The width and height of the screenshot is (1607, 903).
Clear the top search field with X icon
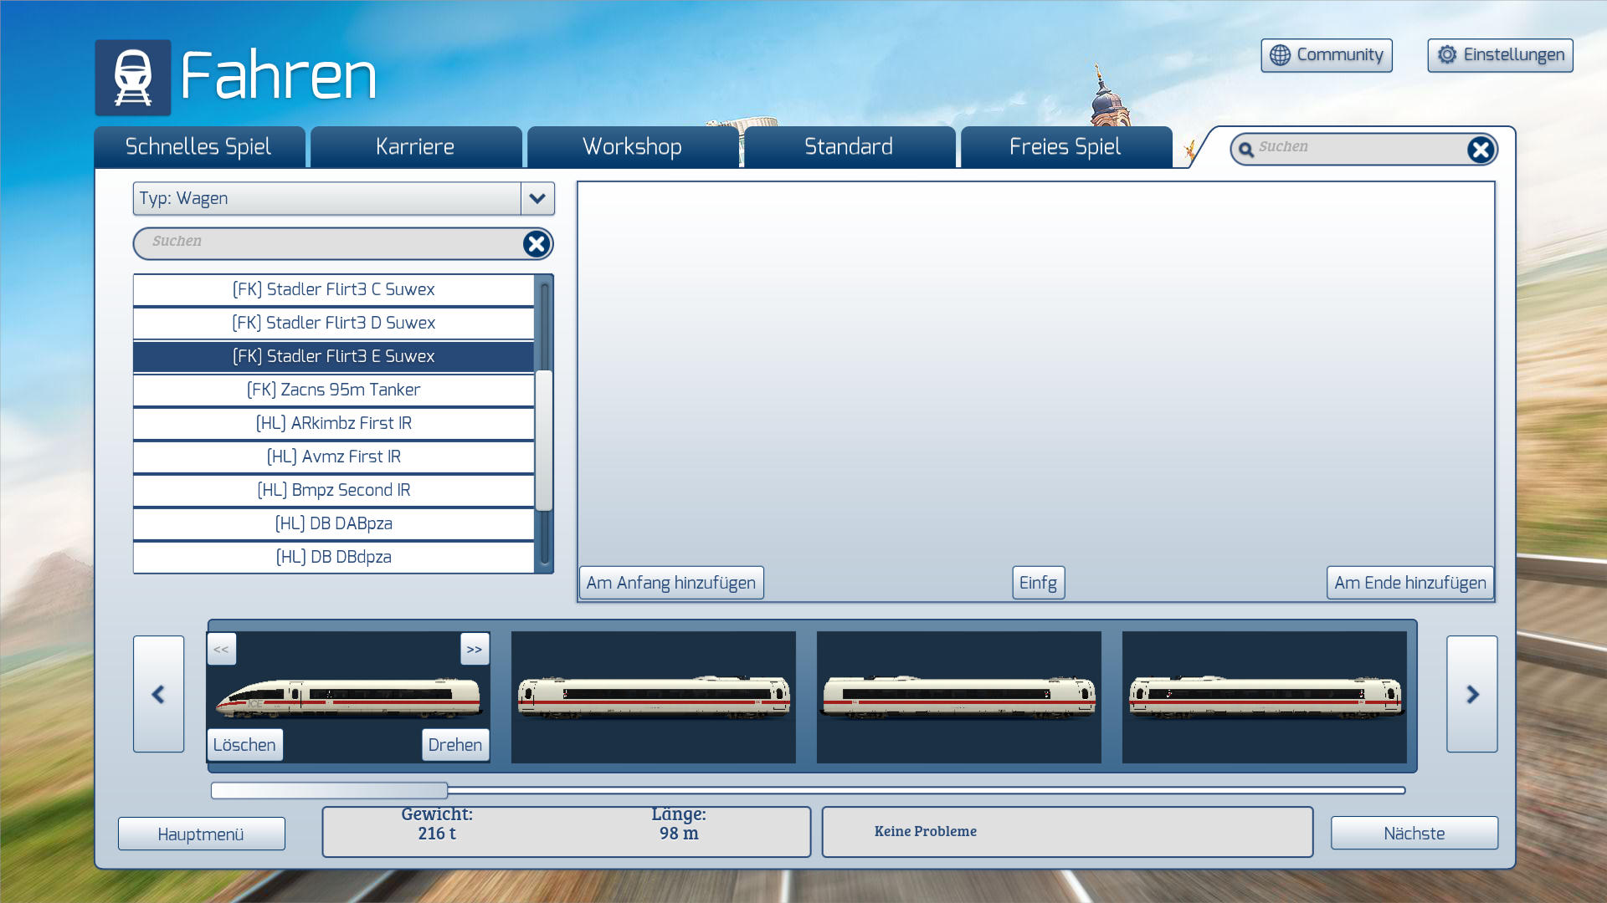1480,150
